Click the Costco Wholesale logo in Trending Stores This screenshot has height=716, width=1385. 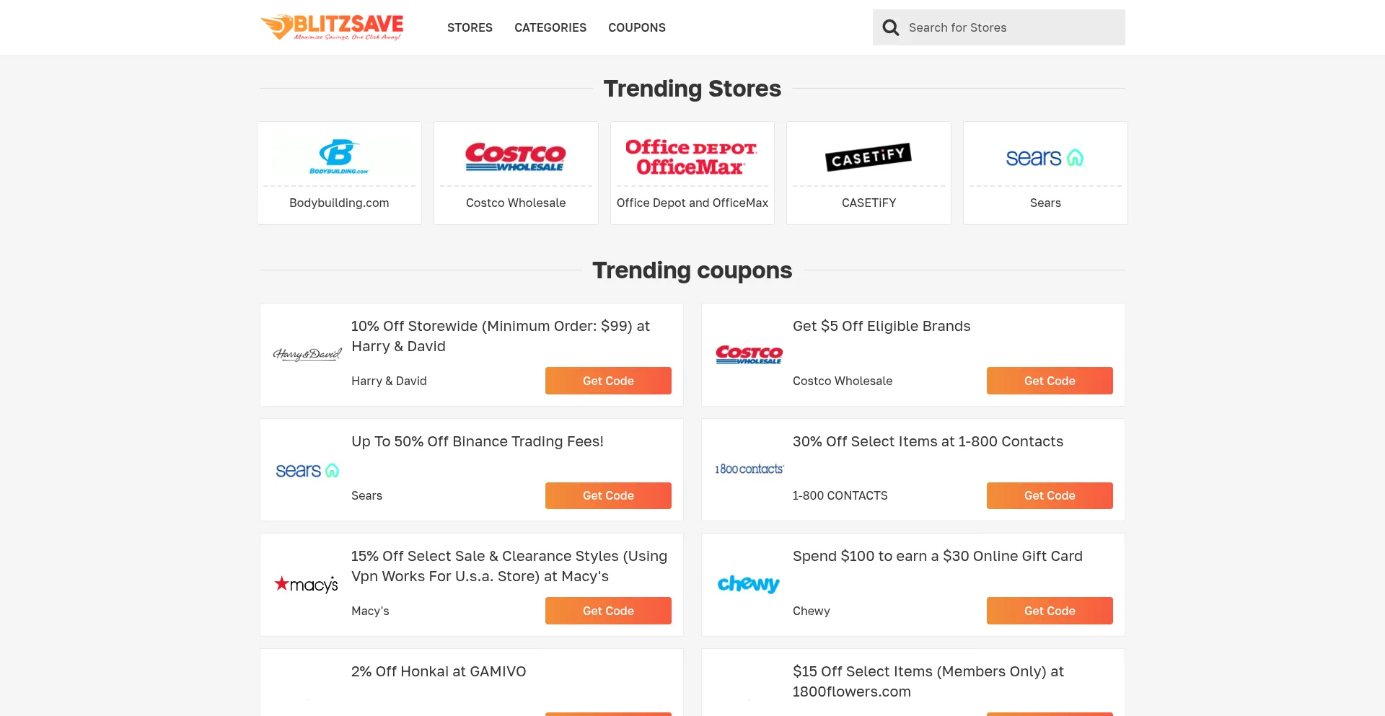(516, 156)
